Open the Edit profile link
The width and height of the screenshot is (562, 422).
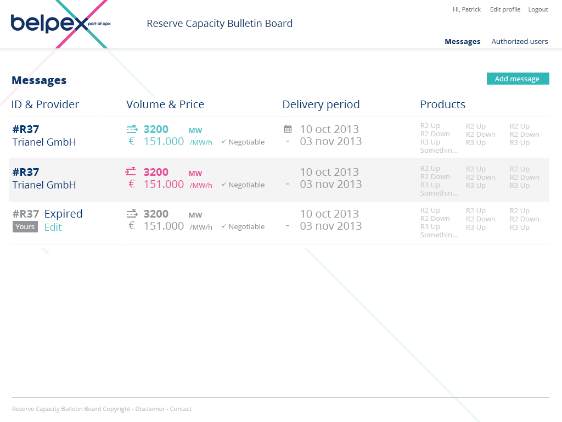click(505, 9)
